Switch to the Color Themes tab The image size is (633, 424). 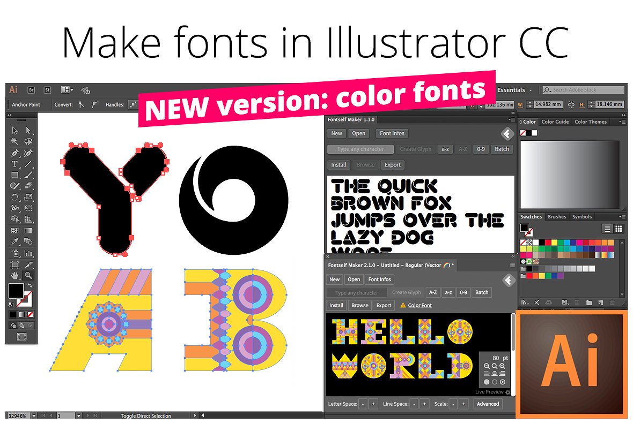click(x=591, y=122)
